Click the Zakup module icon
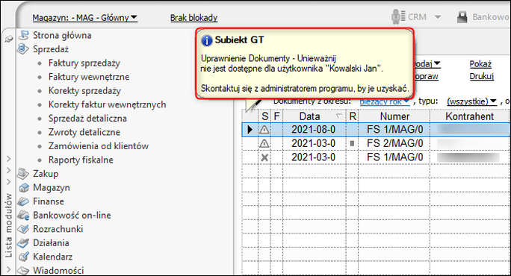This screenshot has width=511, height=276. 23,174
